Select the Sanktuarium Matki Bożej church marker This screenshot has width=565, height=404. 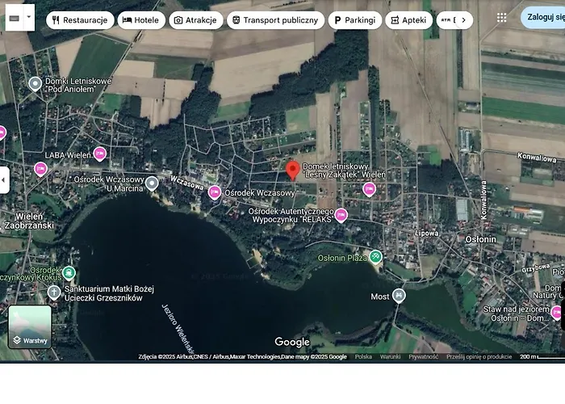point(54,292)
